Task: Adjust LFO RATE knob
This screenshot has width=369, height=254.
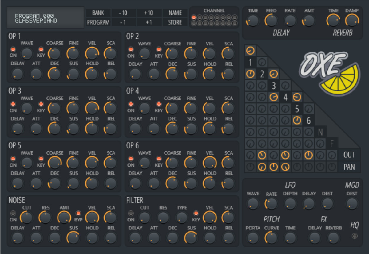Action: (272, 204)
